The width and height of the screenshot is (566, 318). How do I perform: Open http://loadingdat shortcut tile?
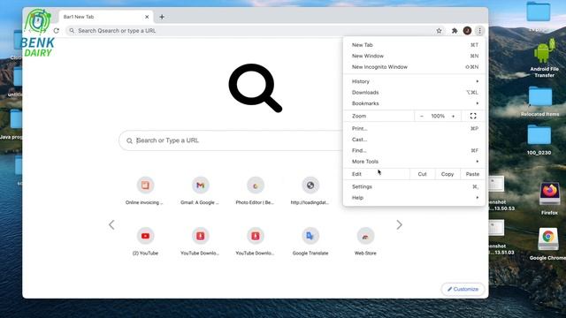pos(310,191)
